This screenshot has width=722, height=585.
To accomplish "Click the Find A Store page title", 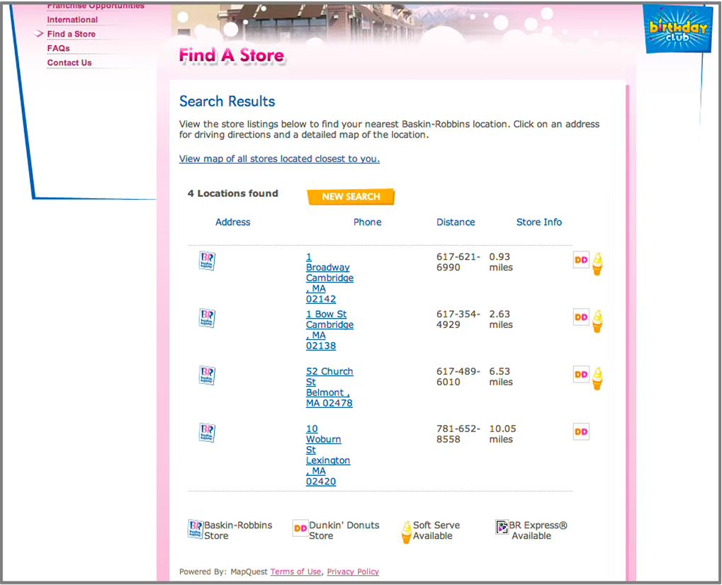I will click(232, 55).
